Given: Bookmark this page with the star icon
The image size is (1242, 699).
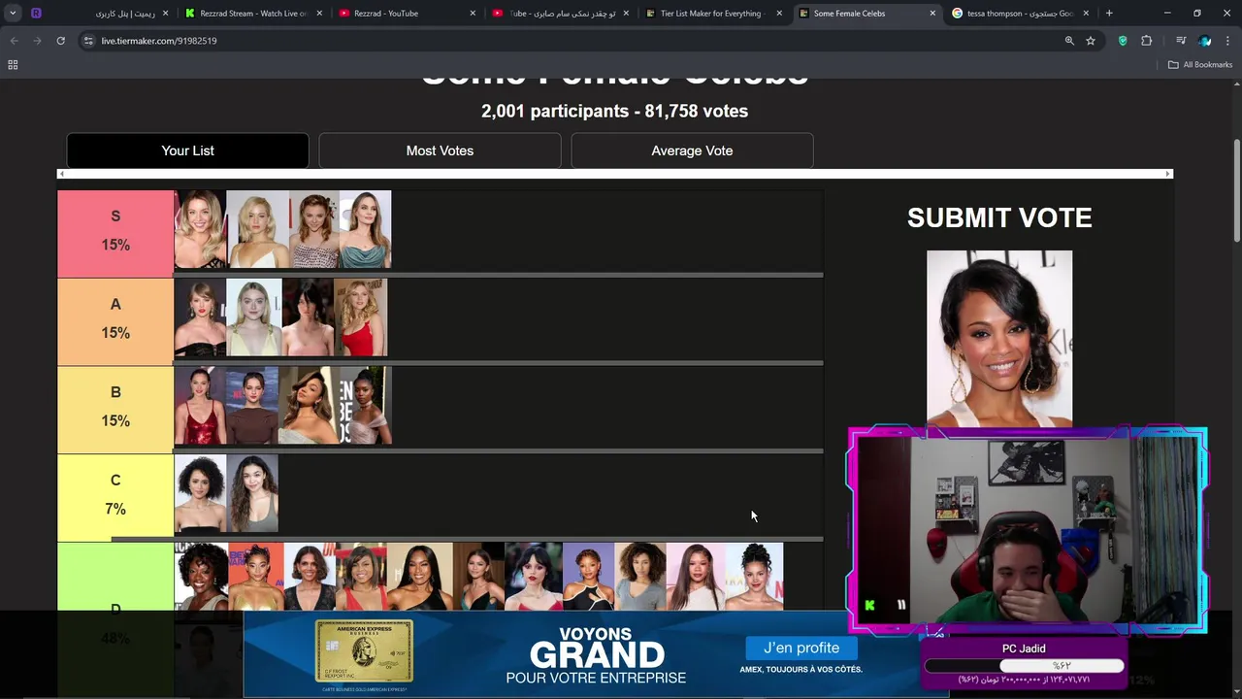Looking at the screenshot, I should (x=1091, y=41).
